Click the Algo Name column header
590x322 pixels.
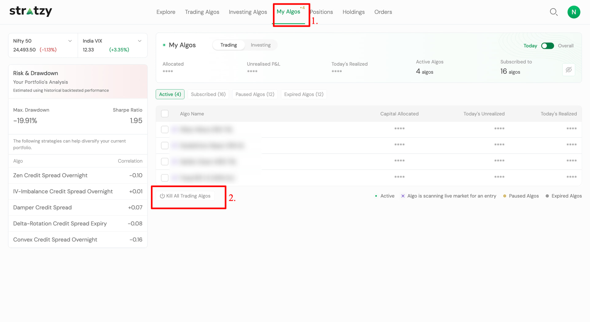tap(192, 114)
